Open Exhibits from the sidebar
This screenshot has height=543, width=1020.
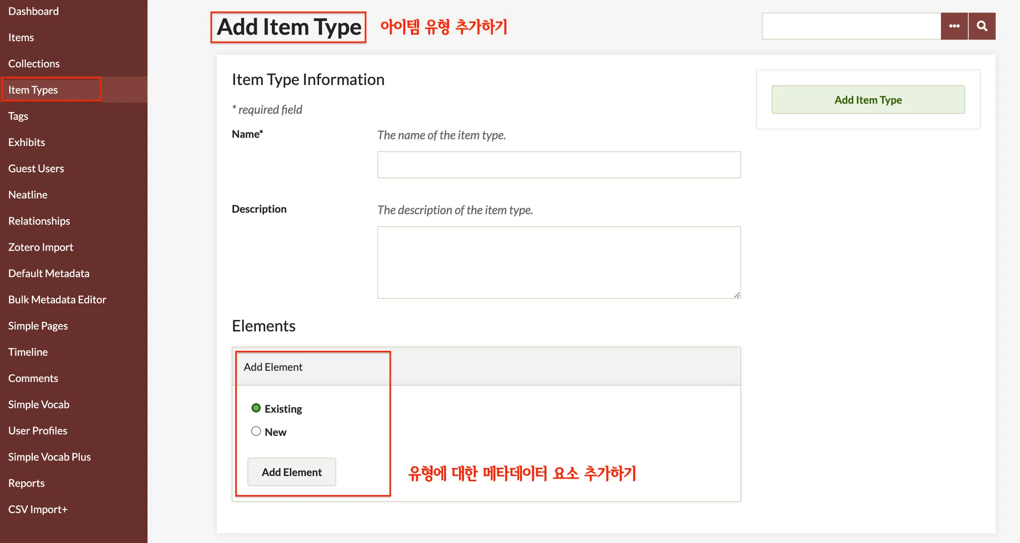[x=26, y=142]
